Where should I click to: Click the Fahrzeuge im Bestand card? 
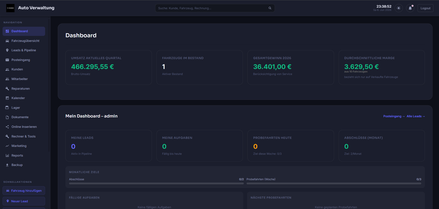pyautogui.click(x=200, y=67)
